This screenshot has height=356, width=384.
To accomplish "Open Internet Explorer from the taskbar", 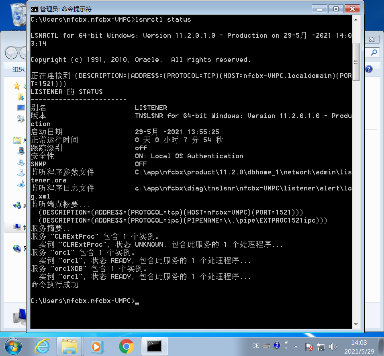I will 43,346.
